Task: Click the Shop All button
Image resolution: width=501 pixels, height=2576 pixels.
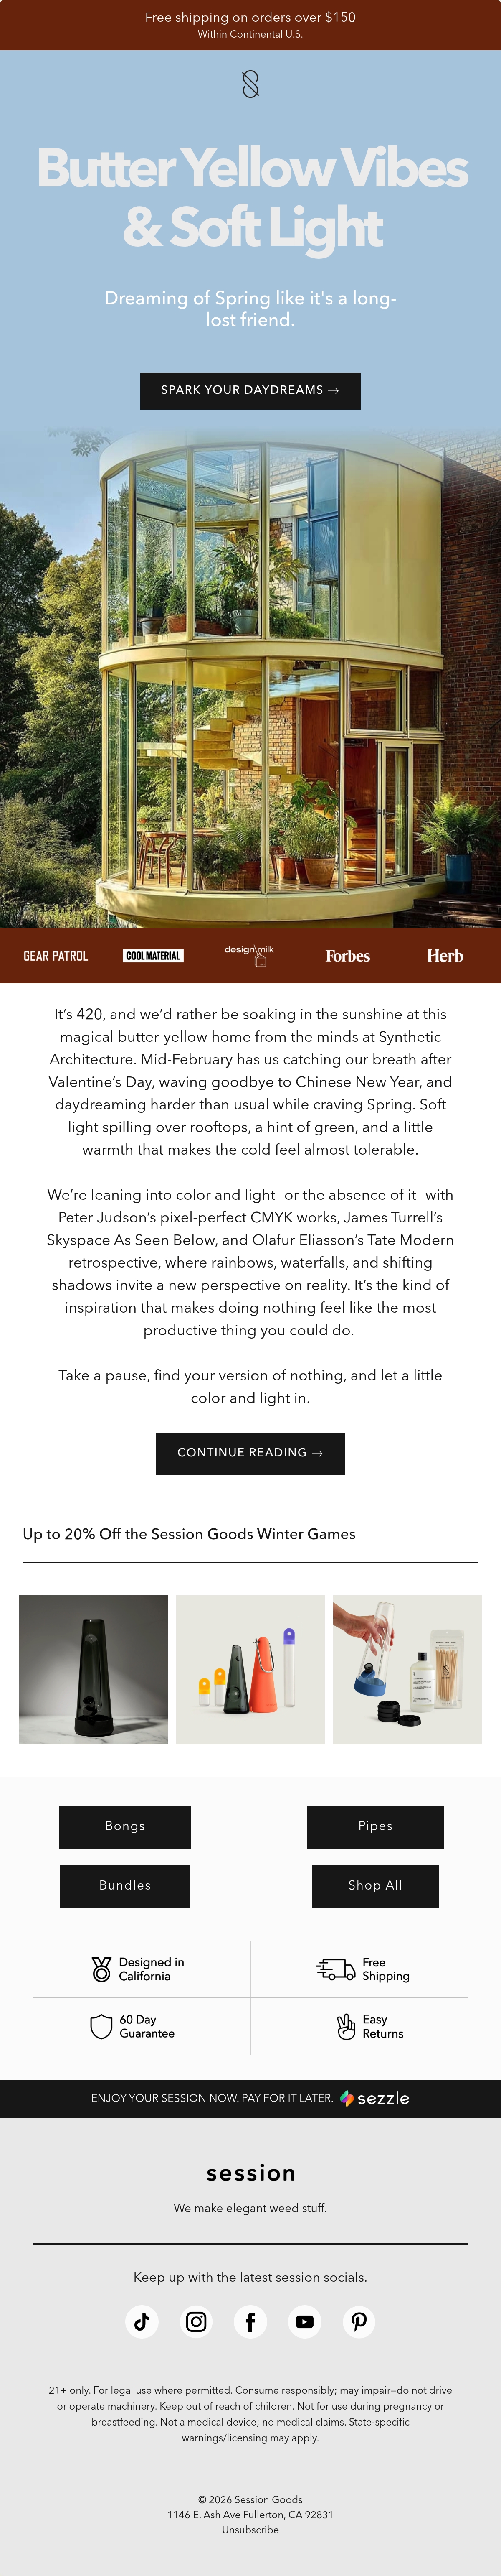Action: pos(375,1885)
